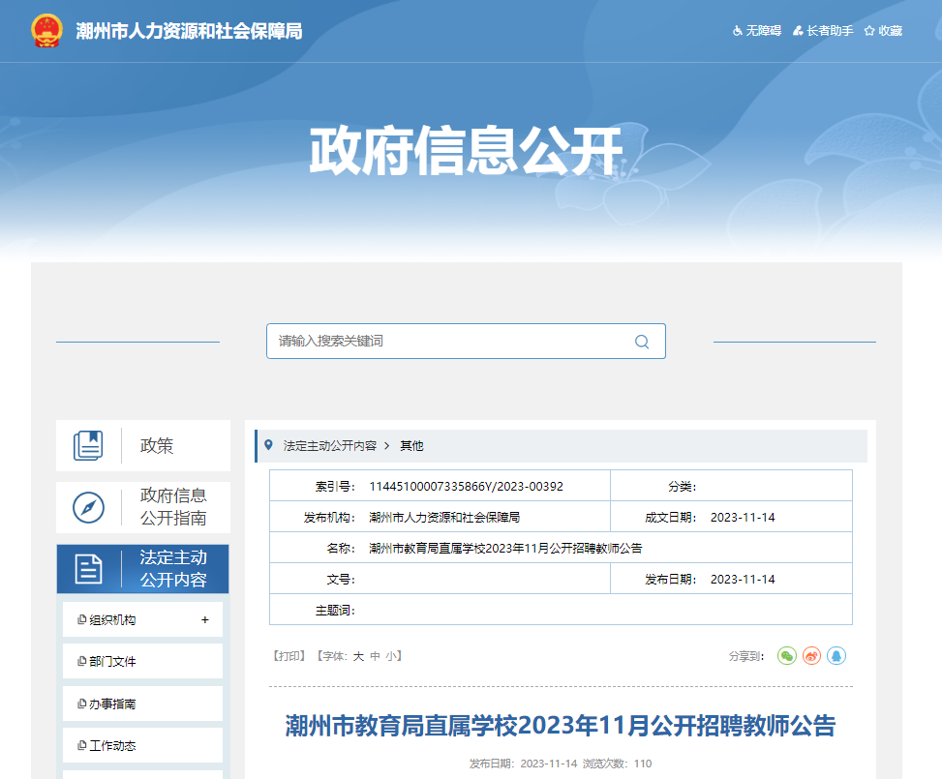Image resolution: width=942 pixels, height=779 pixels.
Task: Select 法定主动公开内容 sidebar section
Action: 143,569
